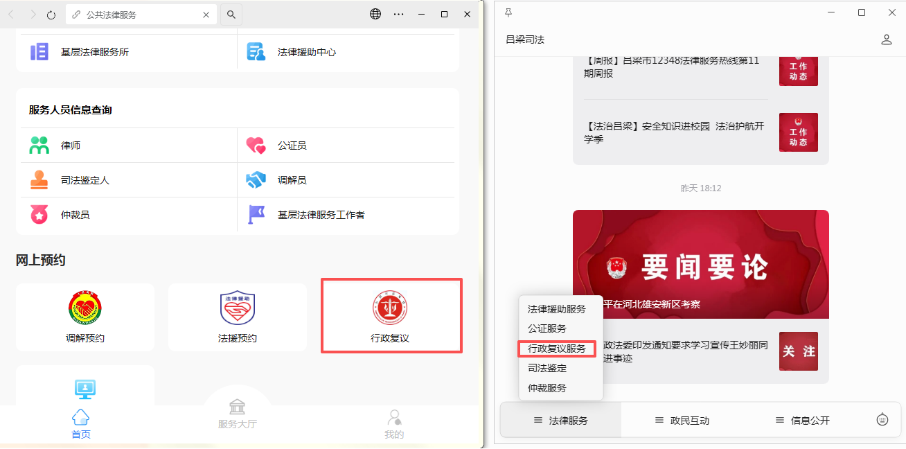Click the 调解员 handshake icon
The image size is (906, 449).
[x=256, y=180]
